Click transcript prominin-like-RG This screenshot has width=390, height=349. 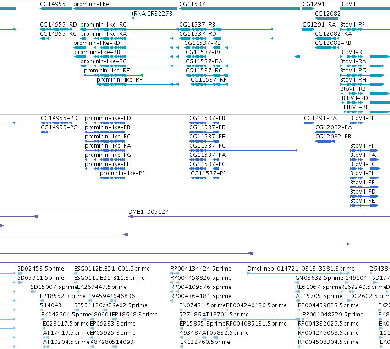104,61
